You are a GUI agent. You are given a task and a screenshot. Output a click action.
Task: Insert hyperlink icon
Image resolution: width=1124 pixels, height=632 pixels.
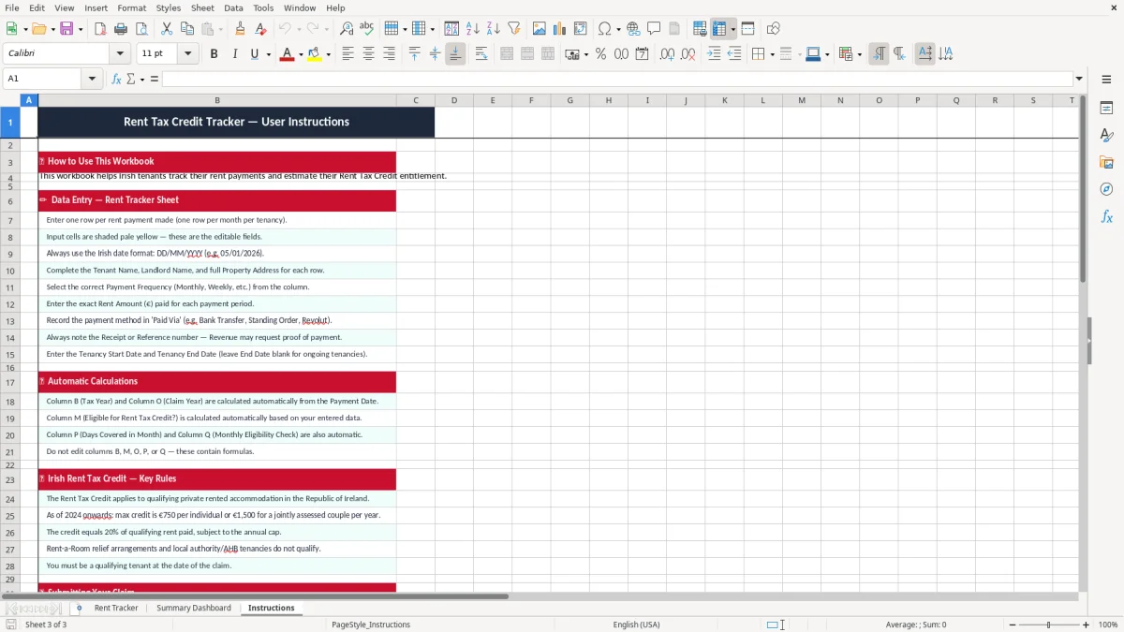tap(633, 28)
